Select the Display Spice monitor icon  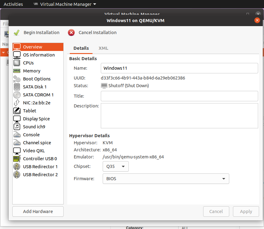click(17, 119)
